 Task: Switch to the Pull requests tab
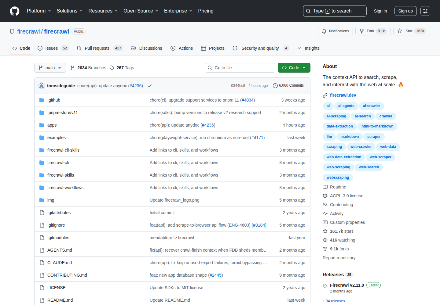(100, 48)
